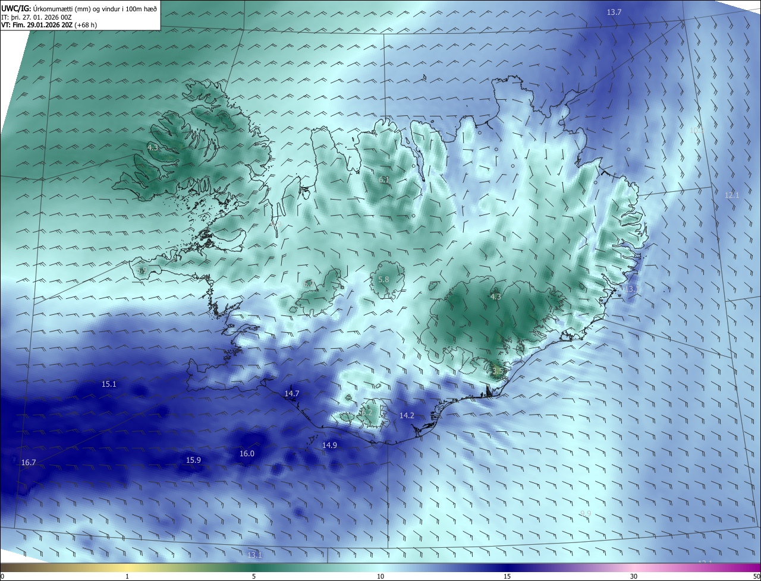Click the 30 tick label on the color scale

tap(634, 576)
